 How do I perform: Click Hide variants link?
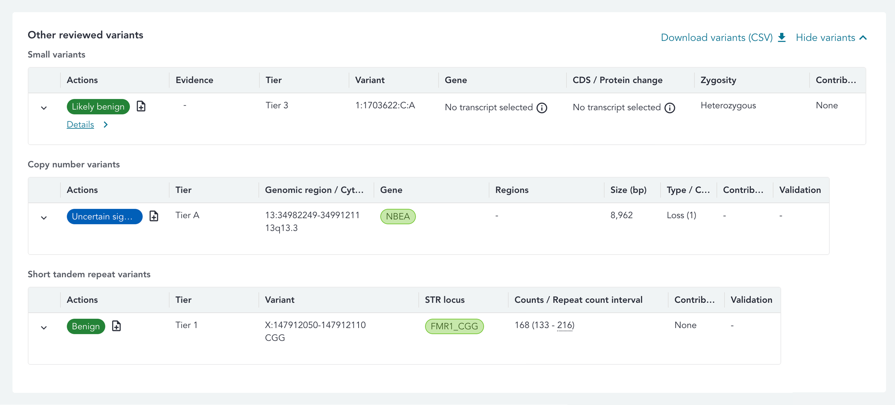(825, 37)
